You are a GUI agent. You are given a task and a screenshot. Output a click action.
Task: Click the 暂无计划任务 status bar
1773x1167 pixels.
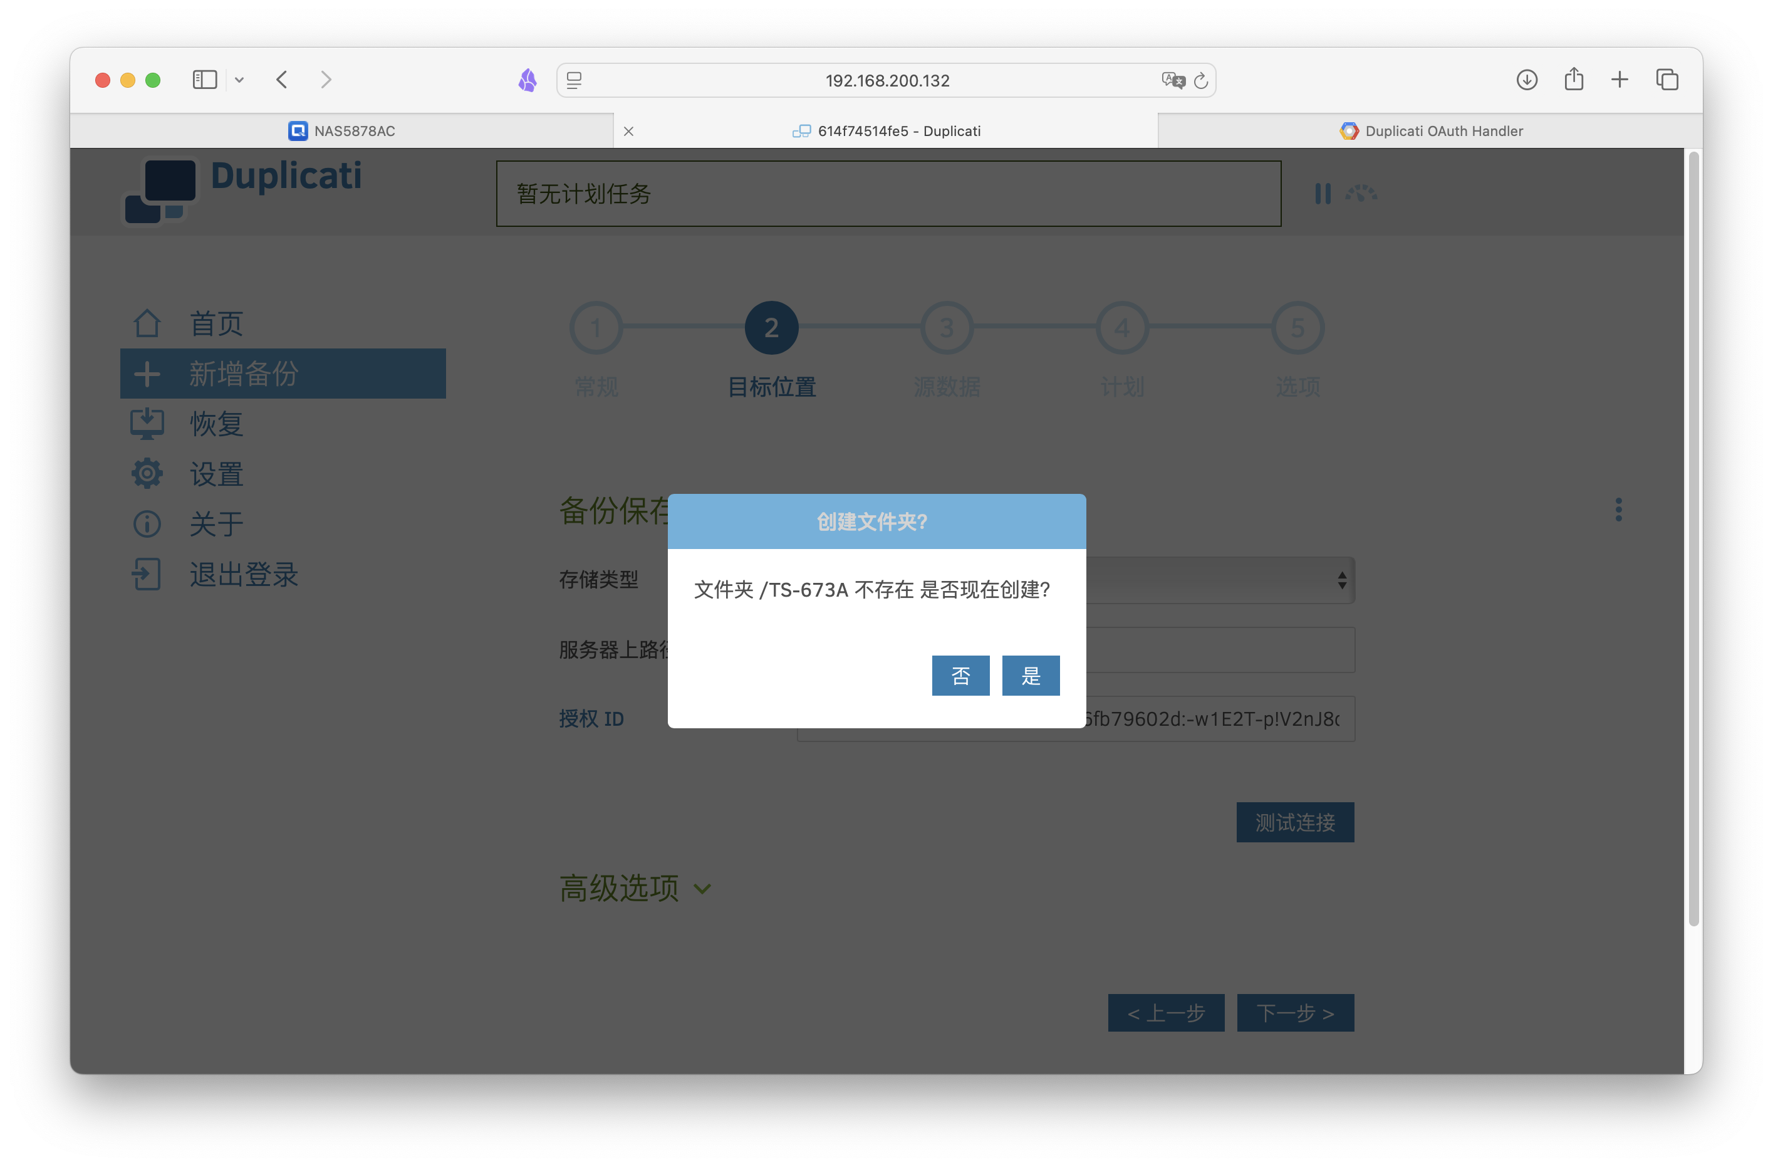[x=888, y=194]
